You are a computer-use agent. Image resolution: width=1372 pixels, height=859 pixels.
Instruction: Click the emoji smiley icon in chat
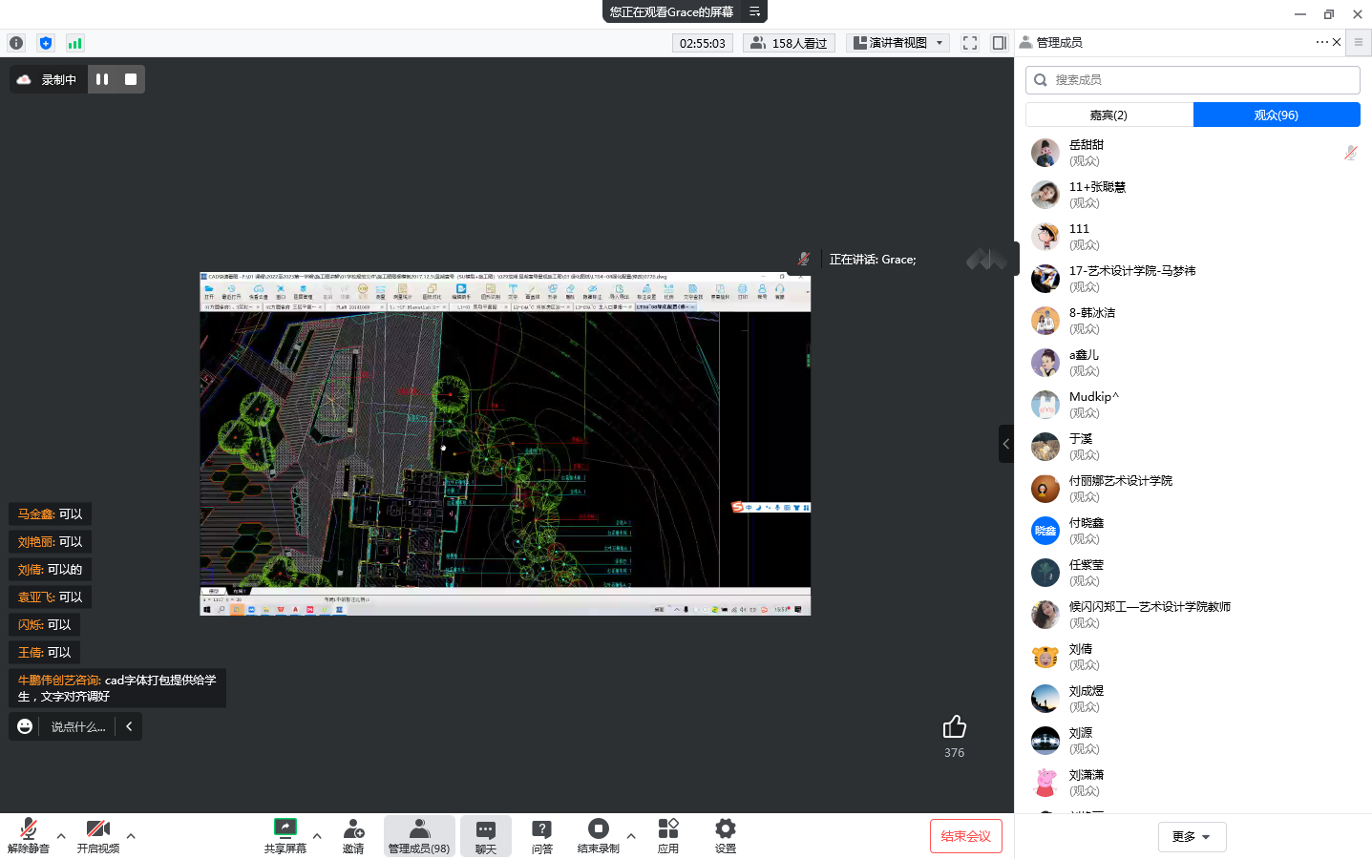pyautogui.click(x=25, y=726)
